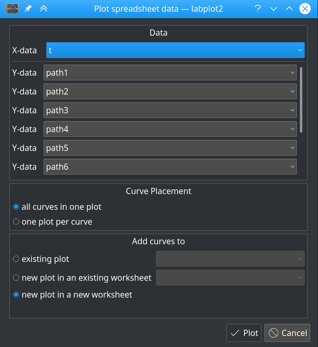Image resolution: width=318 pixels, height=347 pixels.
Task: Click the down-chevron icon in the title bar
Action: tap(274, 9)
